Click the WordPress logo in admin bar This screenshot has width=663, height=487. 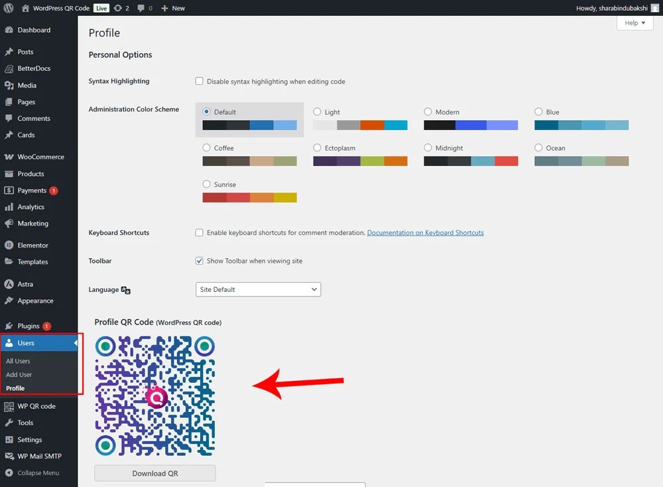click(8, 8)
